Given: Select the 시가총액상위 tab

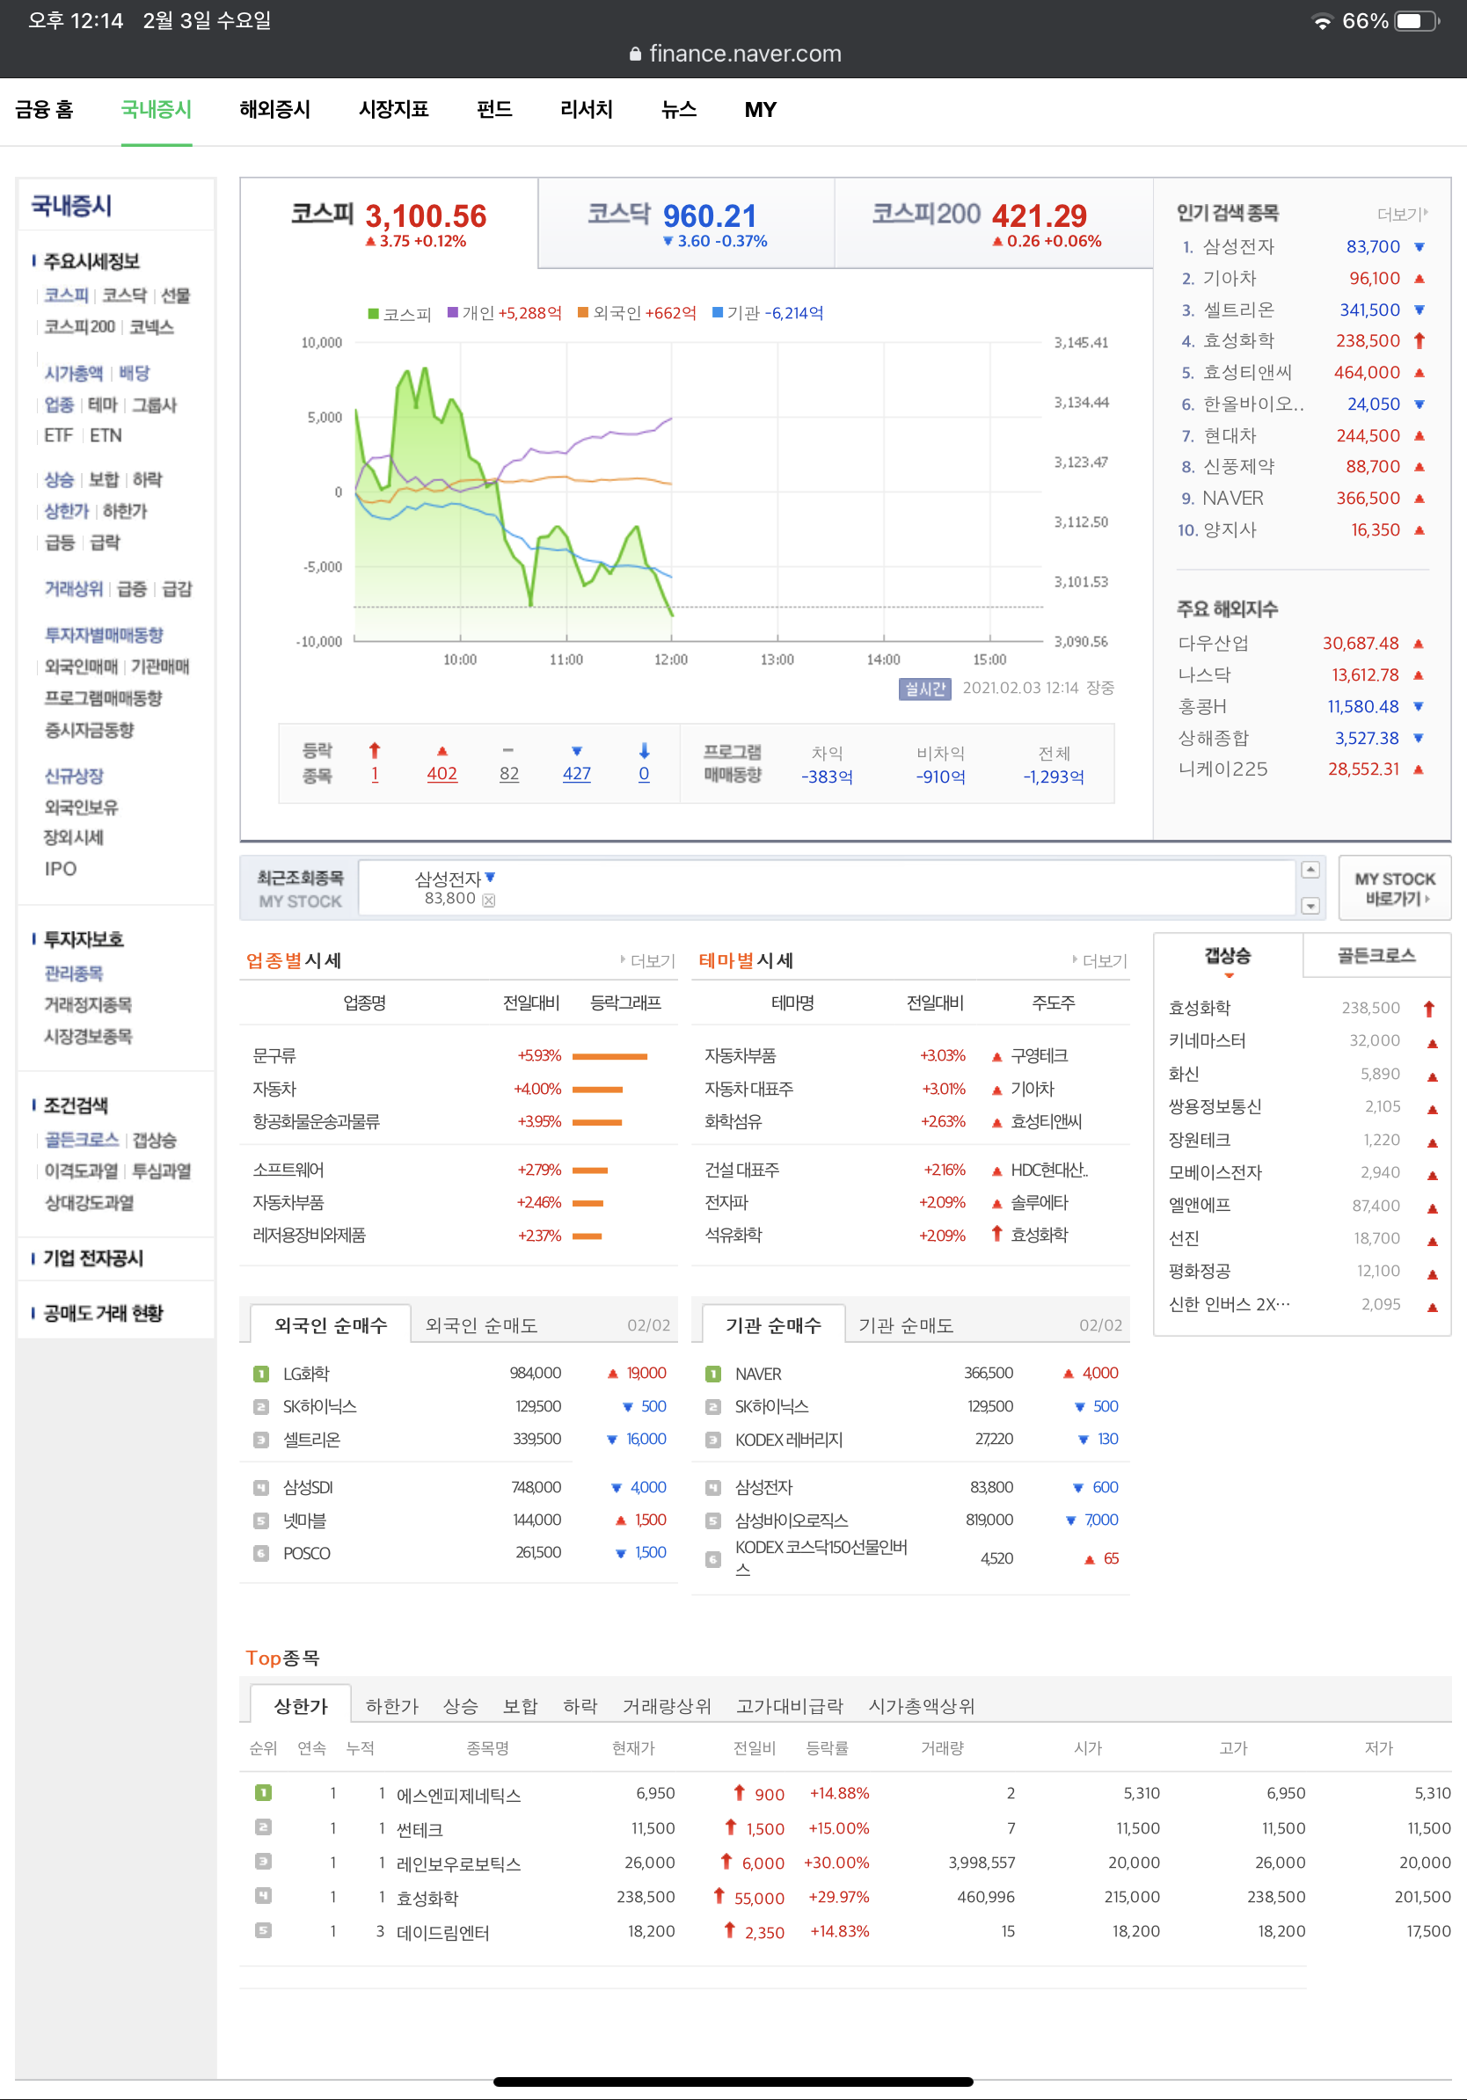Looking at the screenshot, I should click(x=921, y=1706).
